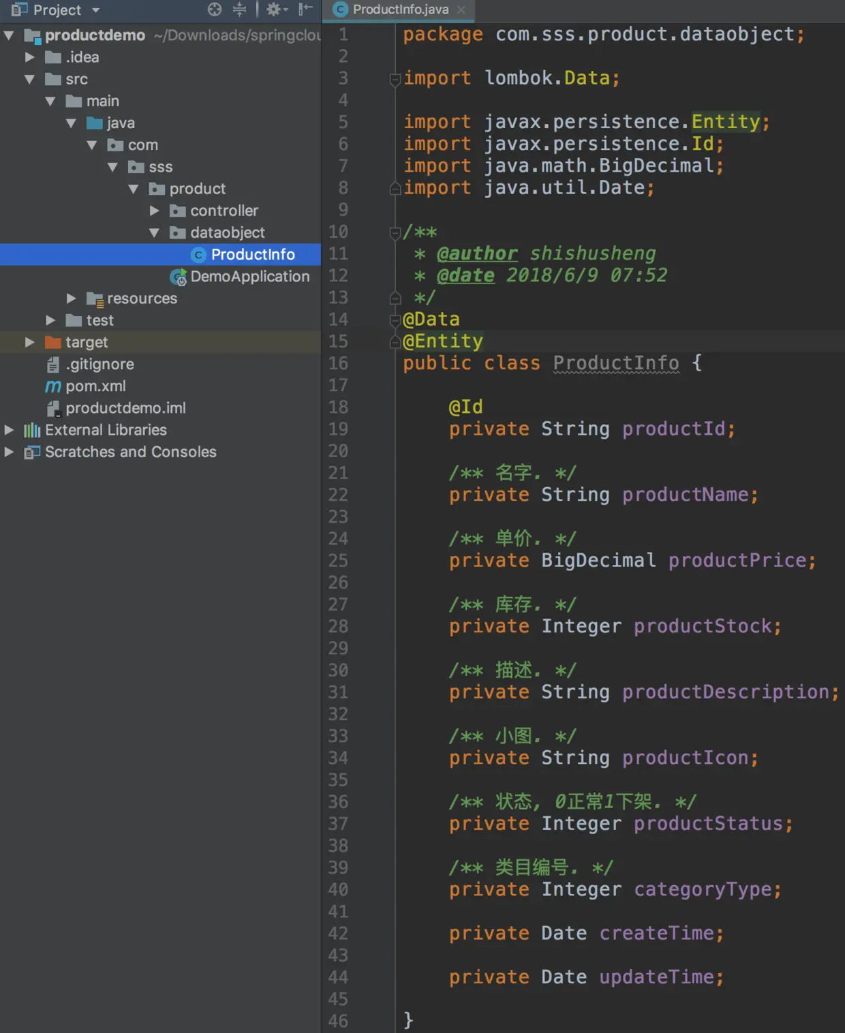The width and height of the screenshot is (845, 1033).
Task: Toggle the imports fold marker on line 3
Action: pyautogui.click(x=395, y=80)
